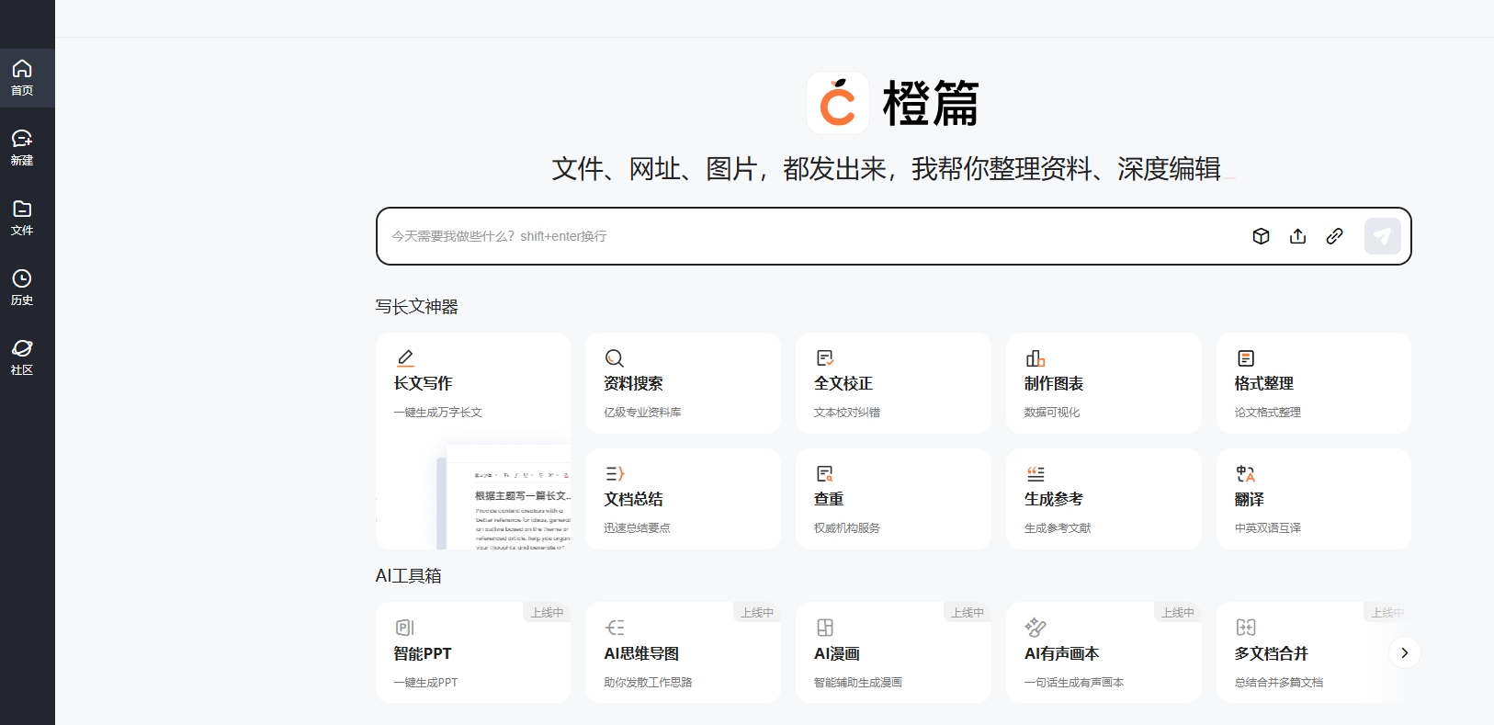Click the 多文档合并 merge icon
The image size is (1494, 725).
click(x=1246, y=628)
